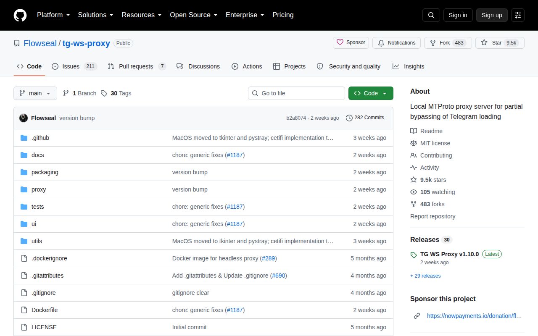Open pull request #289 link

(x=268, y=258)
